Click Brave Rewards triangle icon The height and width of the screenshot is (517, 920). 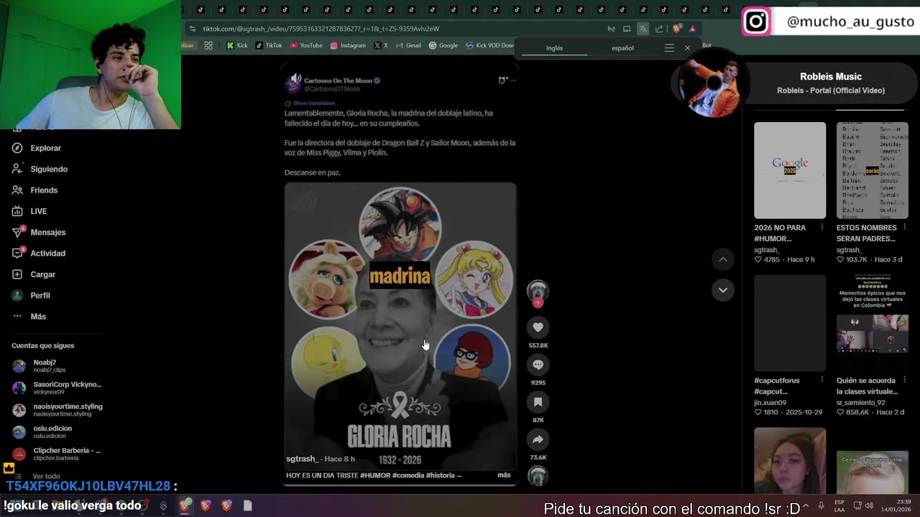click(692, 29)
